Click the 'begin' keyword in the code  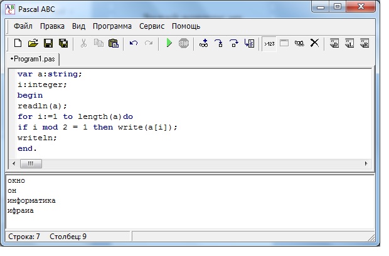tap(30, 95)
